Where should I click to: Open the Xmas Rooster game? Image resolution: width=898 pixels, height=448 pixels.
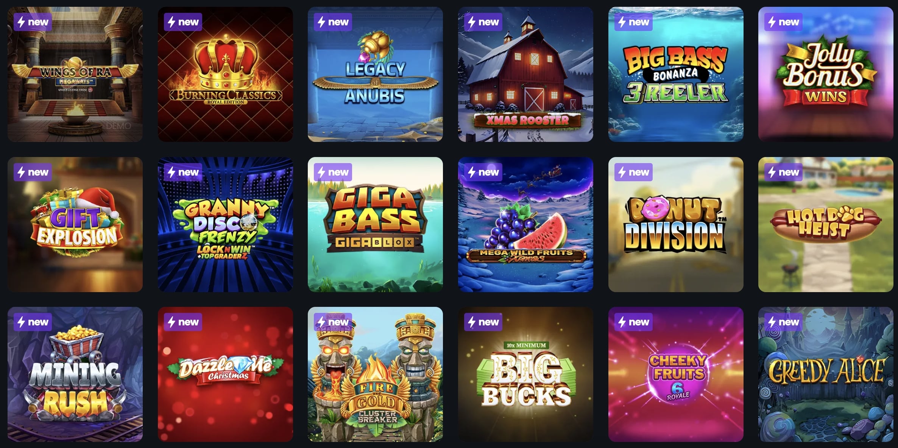[x=525, y=74]
